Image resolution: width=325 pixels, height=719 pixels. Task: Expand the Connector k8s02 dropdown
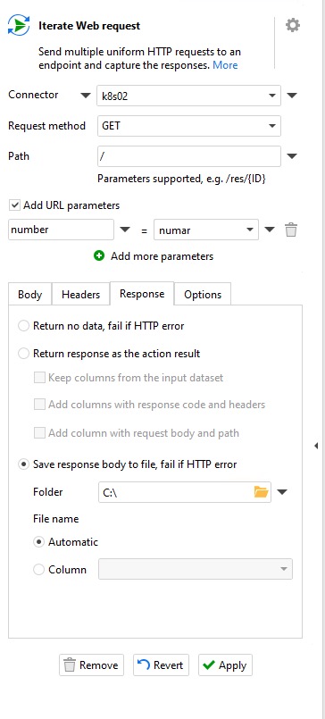(189, 96)
